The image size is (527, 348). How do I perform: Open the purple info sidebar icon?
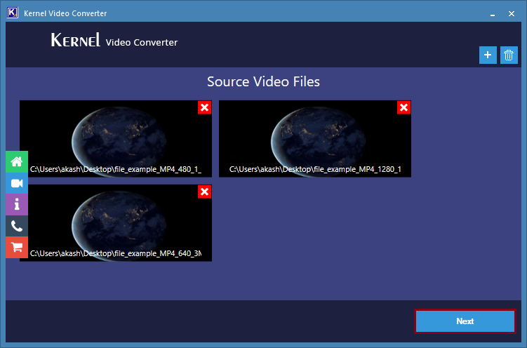17,204
